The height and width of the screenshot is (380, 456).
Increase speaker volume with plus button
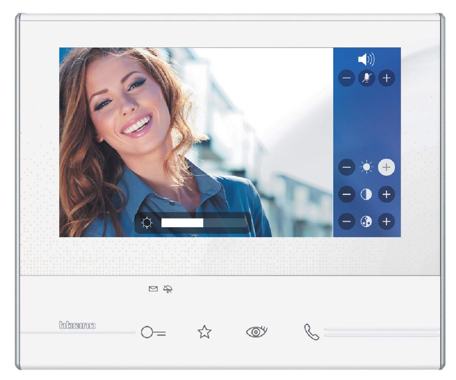387,78
